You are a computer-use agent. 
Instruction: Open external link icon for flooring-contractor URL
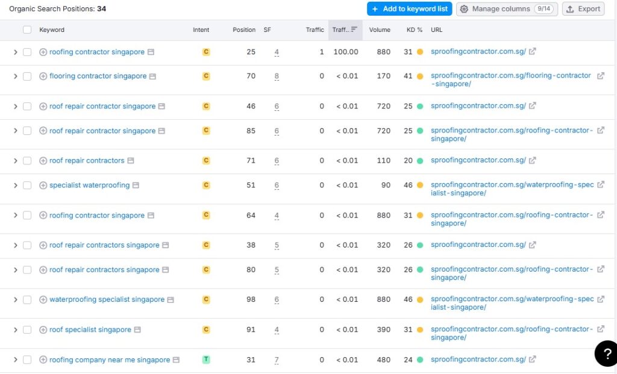[x=600, y=76]
